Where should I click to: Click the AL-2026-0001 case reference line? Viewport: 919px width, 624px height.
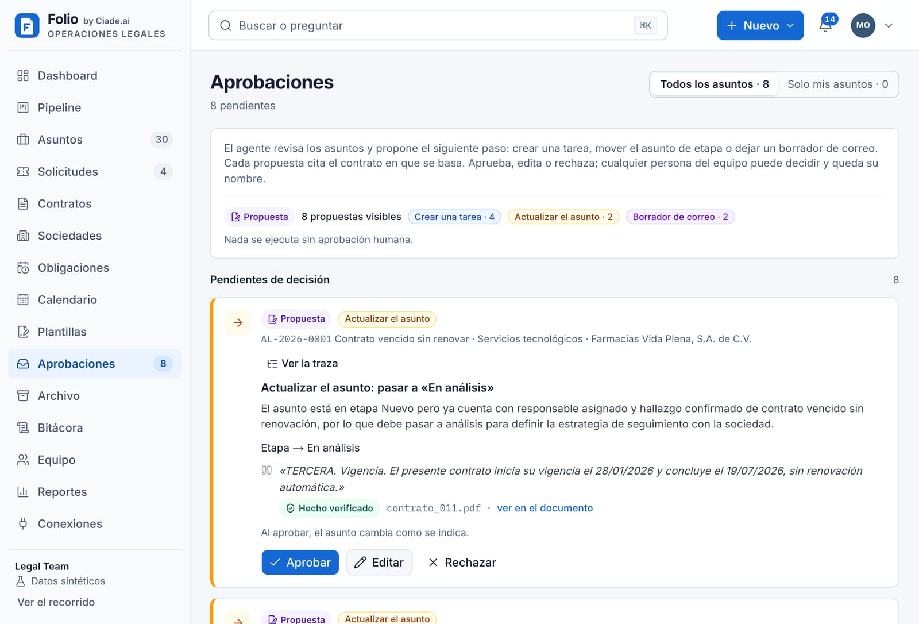click(x=506, y=339)
